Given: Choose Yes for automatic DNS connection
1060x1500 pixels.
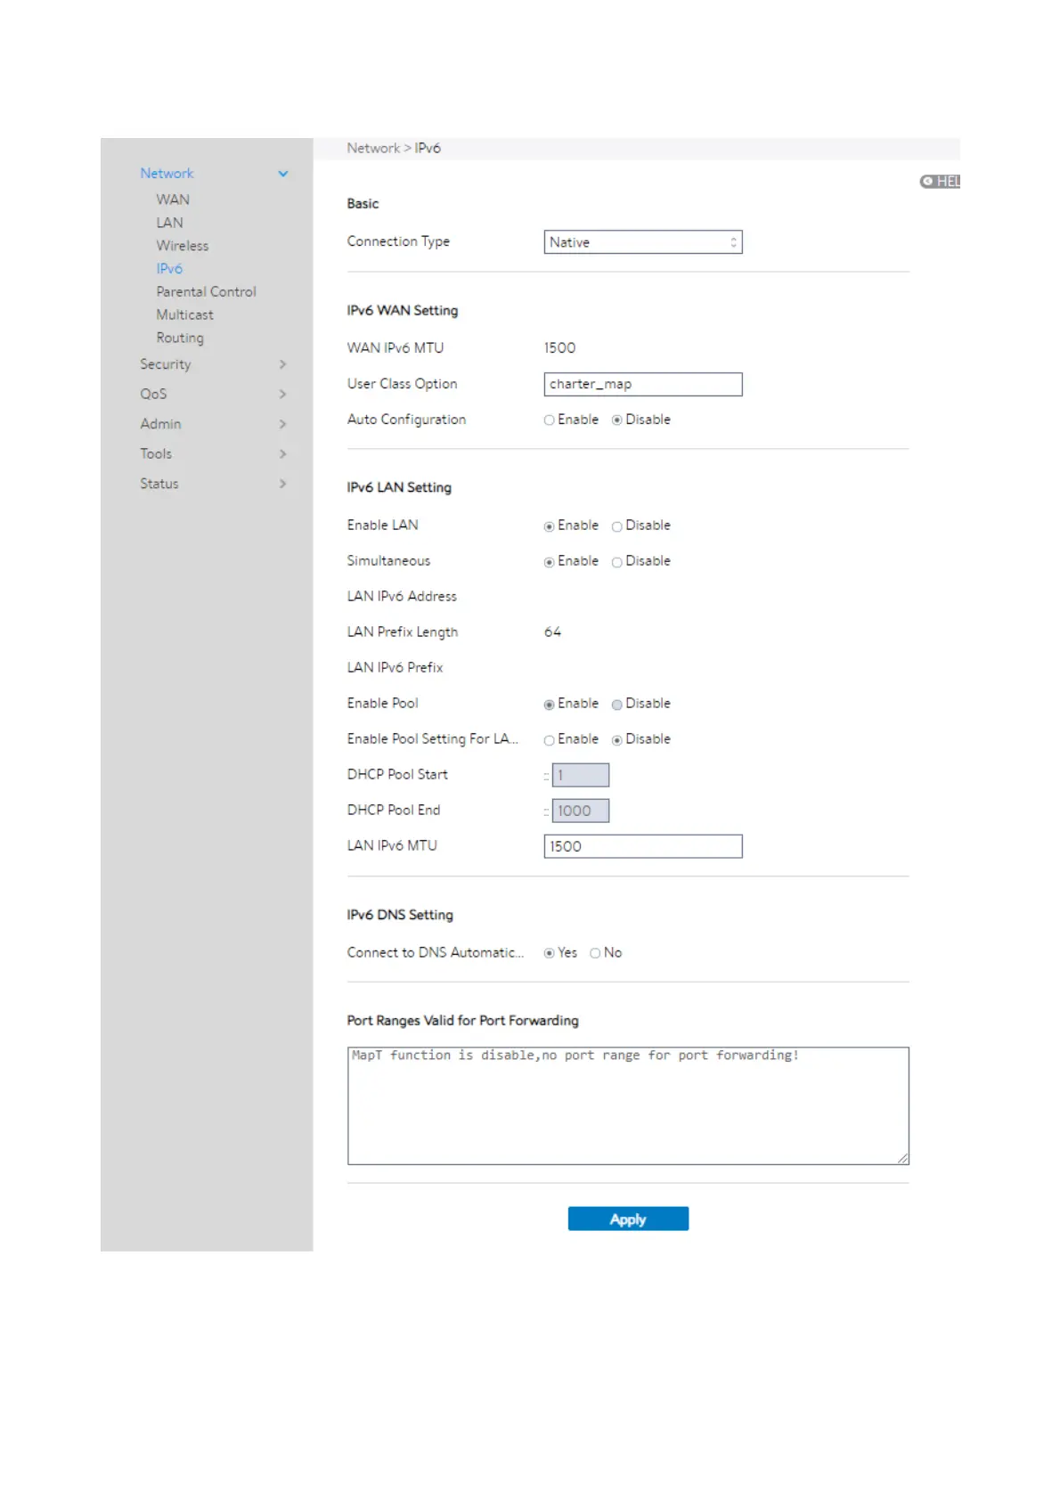Looking at the screenshot, I should 550,953.
